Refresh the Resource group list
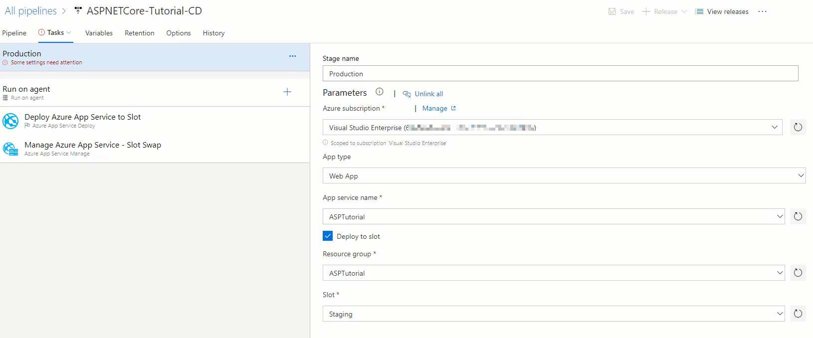The width and height of the screenshot is (813, 338). (798, 273)
